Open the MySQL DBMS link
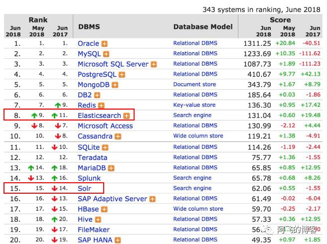Image resolution: width=327 pixels, height=244 pixels. [89, 54]
